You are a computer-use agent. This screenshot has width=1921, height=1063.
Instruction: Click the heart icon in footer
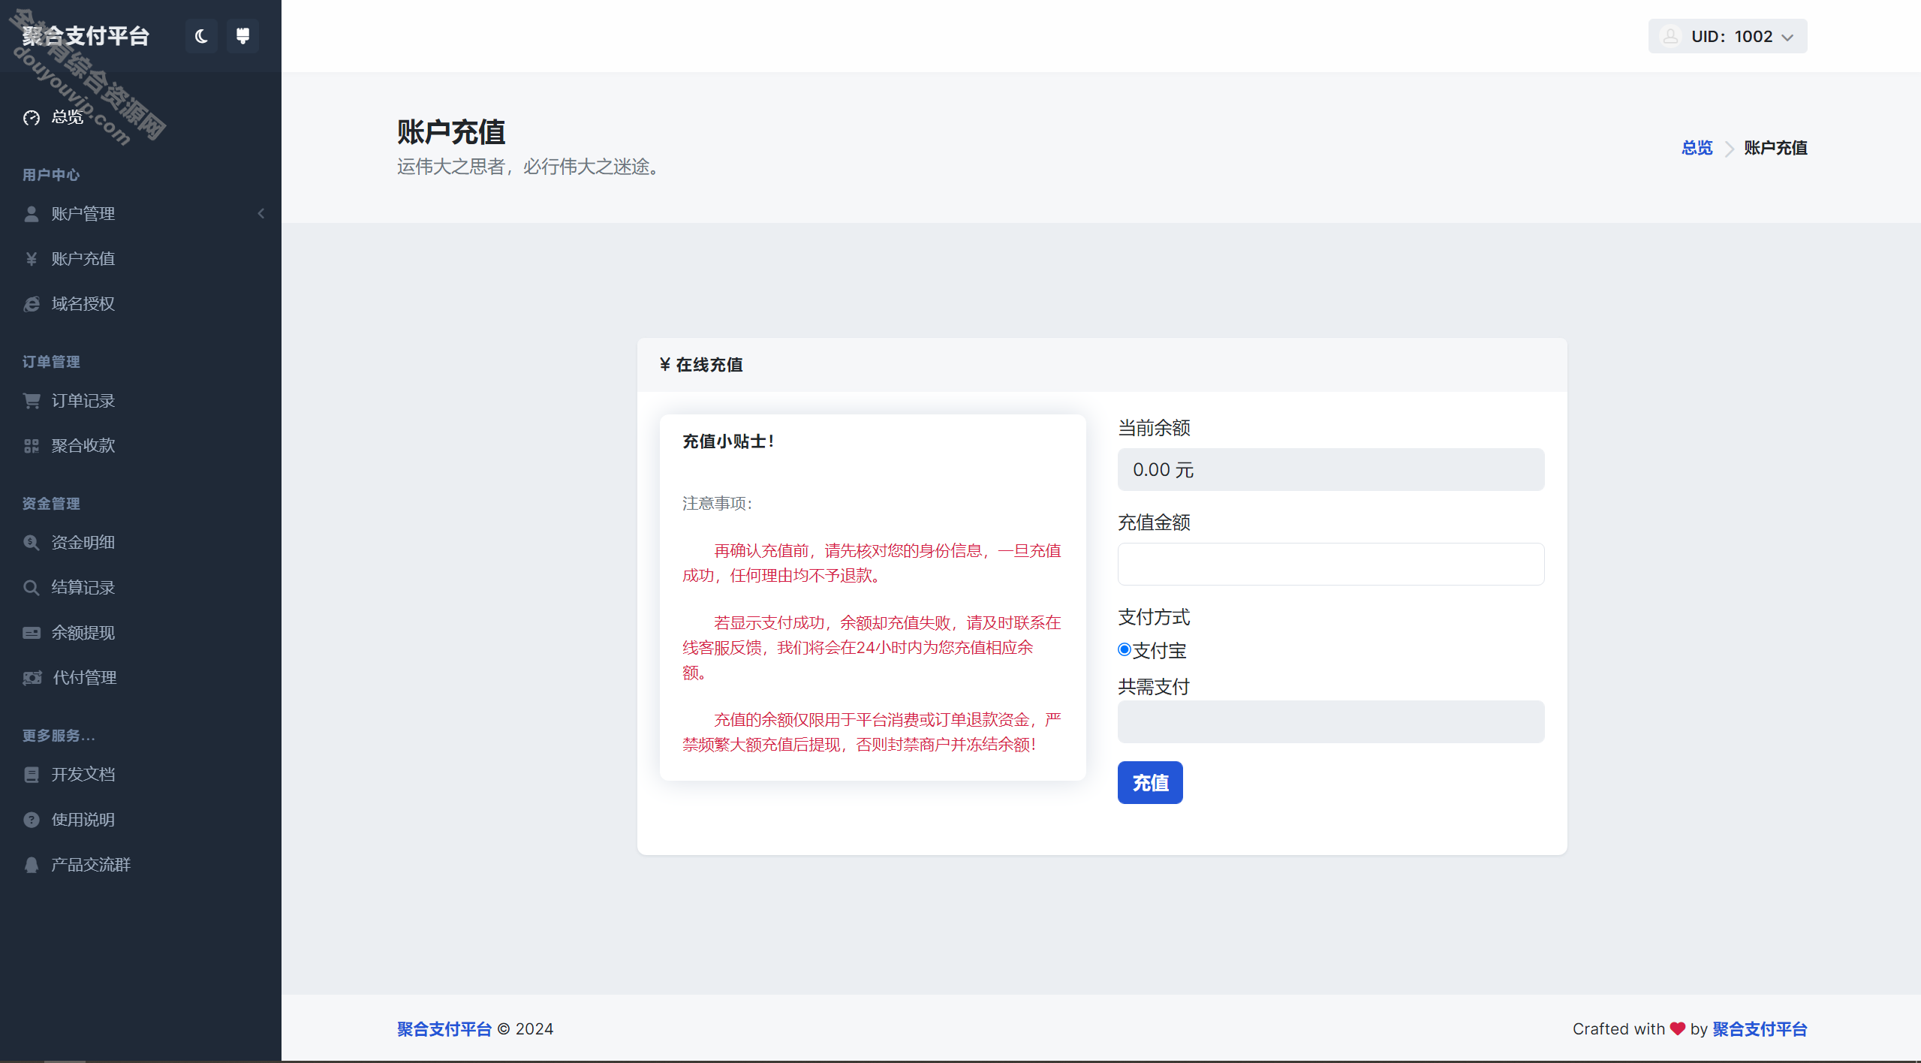(1678, 1028)
